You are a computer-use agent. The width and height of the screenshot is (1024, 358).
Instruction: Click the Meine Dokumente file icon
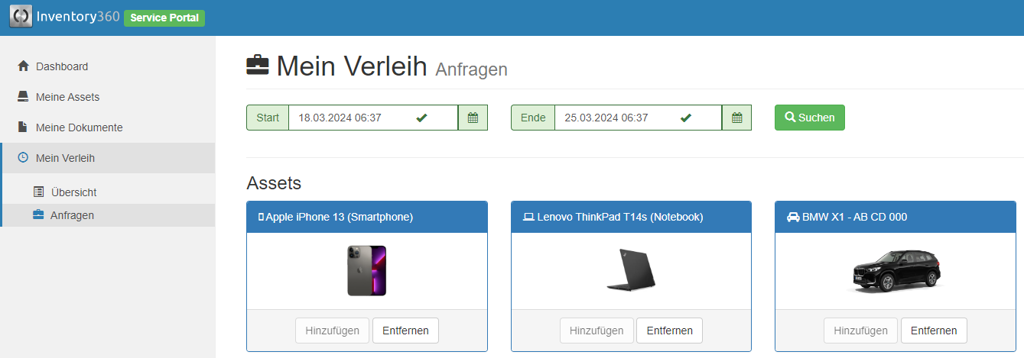23,127
